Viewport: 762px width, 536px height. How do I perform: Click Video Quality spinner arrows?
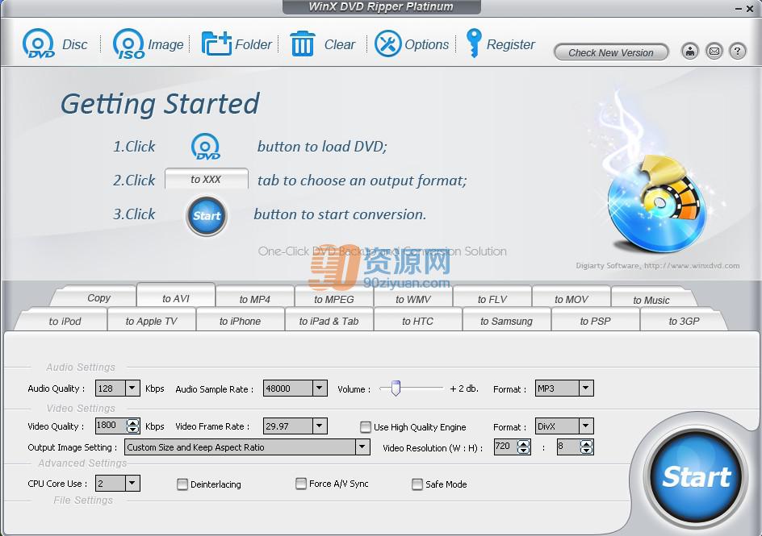132,426
